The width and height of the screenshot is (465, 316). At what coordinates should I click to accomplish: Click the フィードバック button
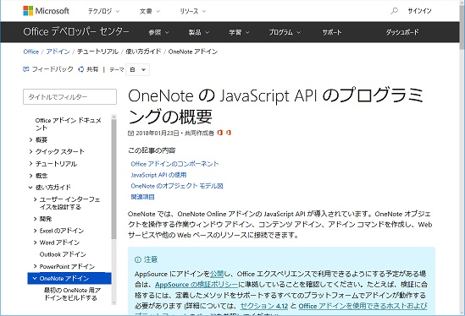click(48, 69)
